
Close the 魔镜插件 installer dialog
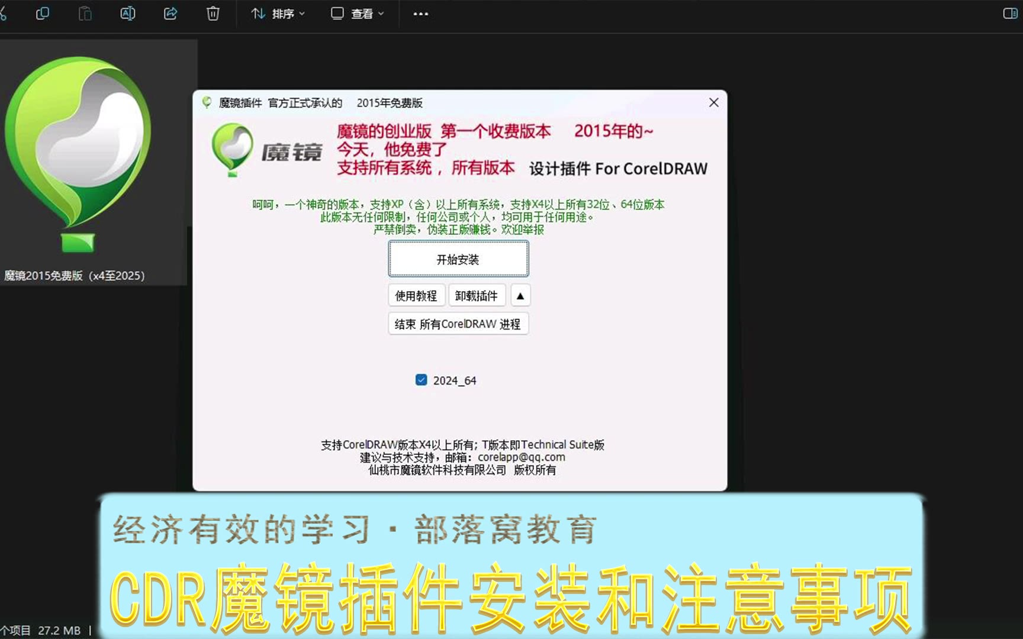(x=714, y=102)
